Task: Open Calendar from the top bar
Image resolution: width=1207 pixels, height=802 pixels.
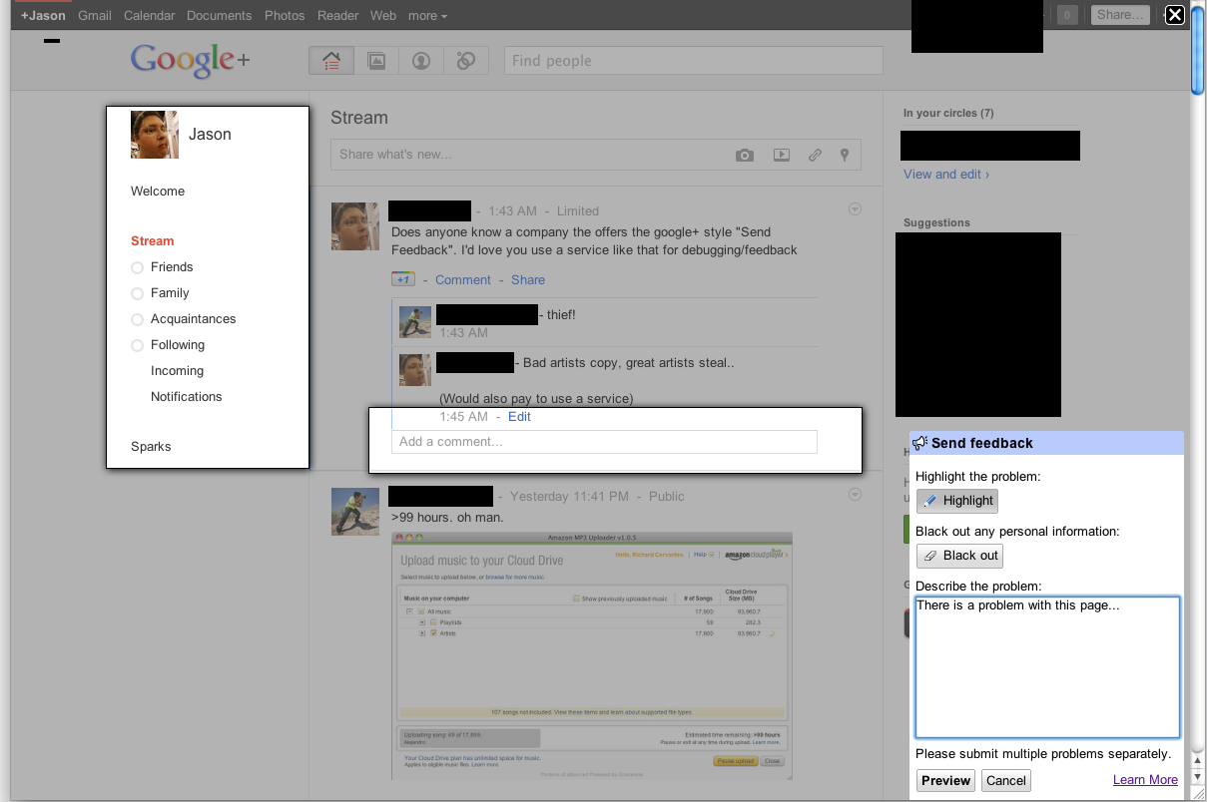Action: click(x=150, y=16)
